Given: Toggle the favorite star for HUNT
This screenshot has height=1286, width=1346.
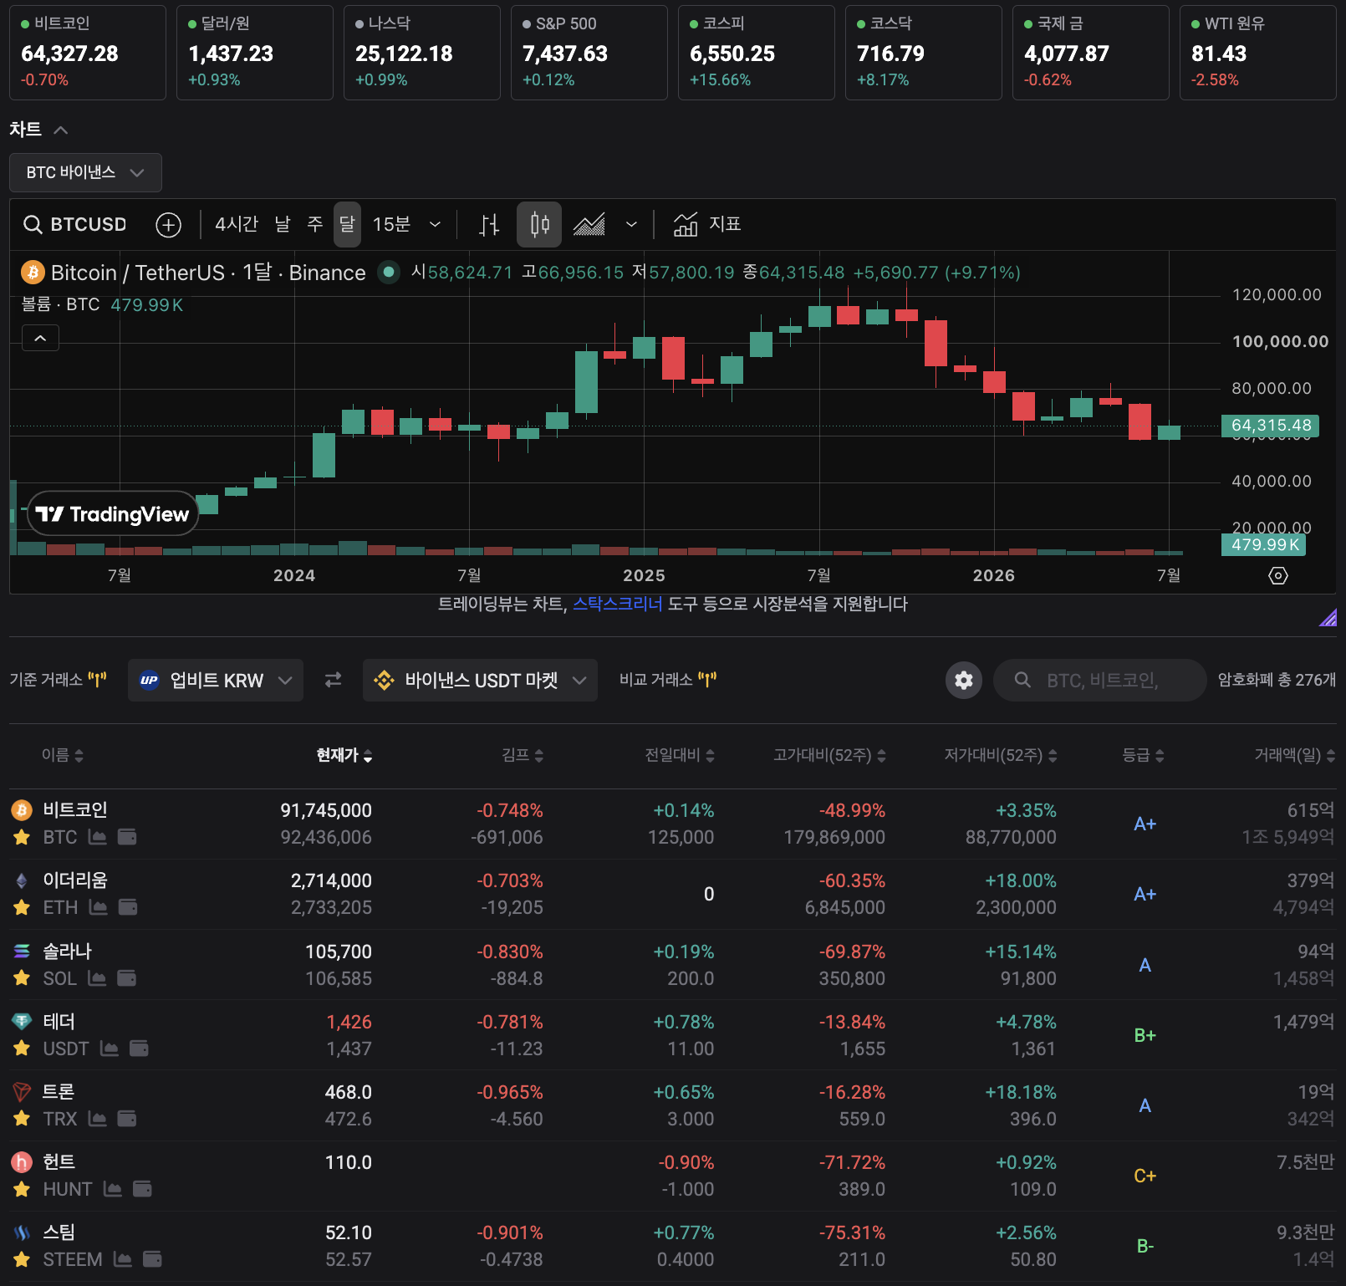Looking at the screenshot, I should (22, 1189).
